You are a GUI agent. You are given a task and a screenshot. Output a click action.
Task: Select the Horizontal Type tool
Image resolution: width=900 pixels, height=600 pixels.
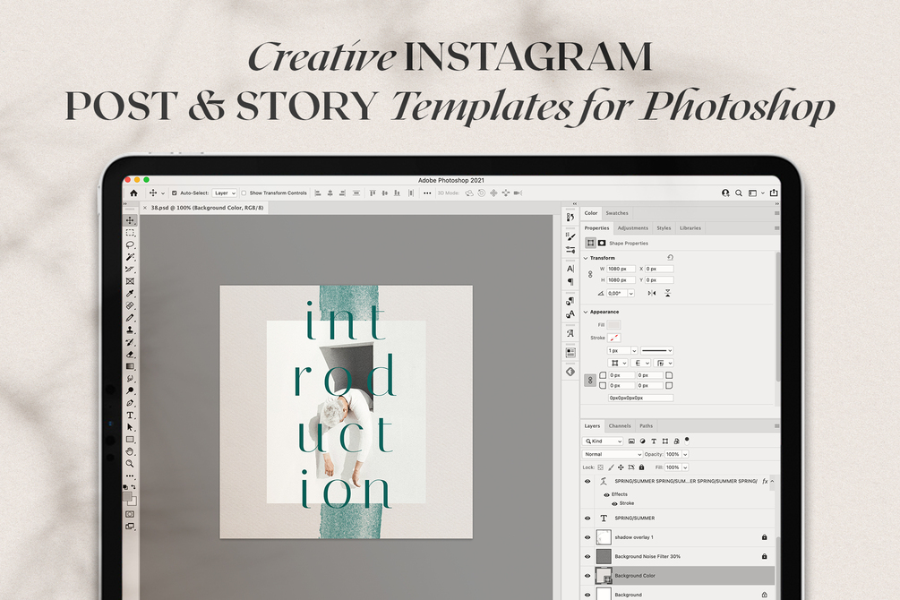(x=130, y=416)
